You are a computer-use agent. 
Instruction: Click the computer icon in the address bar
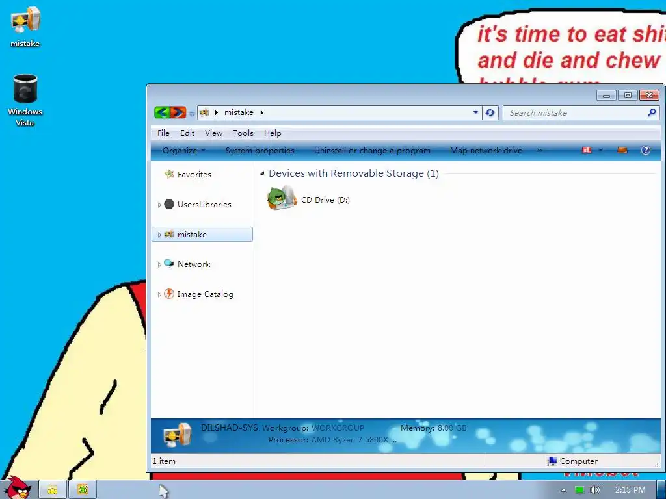[x=204, y=112]
